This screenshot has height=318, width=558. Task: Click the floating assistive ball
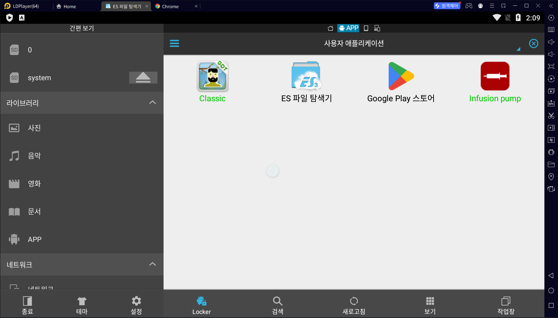[272, 171]
